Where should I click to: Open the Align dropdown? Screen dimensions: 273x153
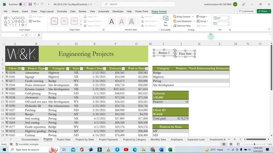[202, 17]
